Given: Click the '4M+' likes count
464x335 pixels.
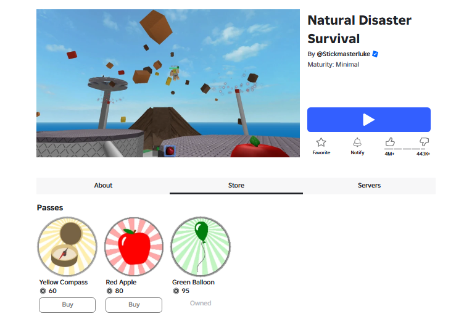Looking at the screenshot, I should click(389, 154).
